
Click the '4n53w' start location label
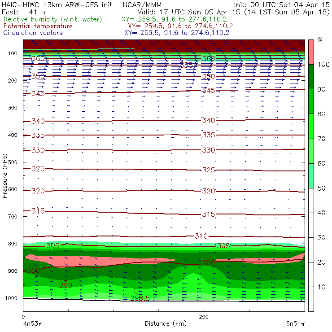click(x=32, y=324)
